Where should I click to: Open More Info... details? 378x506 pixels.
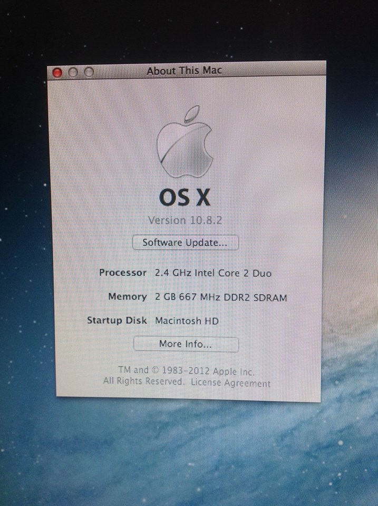click(x=186, y=344)
